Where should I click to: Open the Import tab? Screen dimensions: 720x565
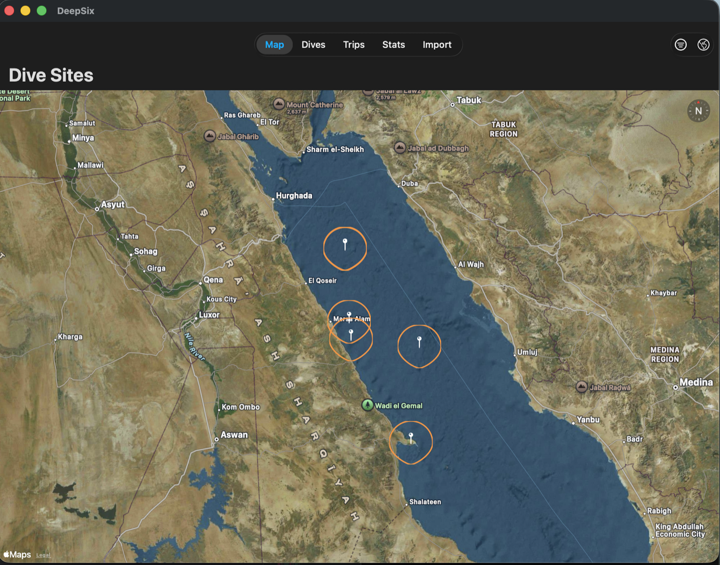(436, 45)
